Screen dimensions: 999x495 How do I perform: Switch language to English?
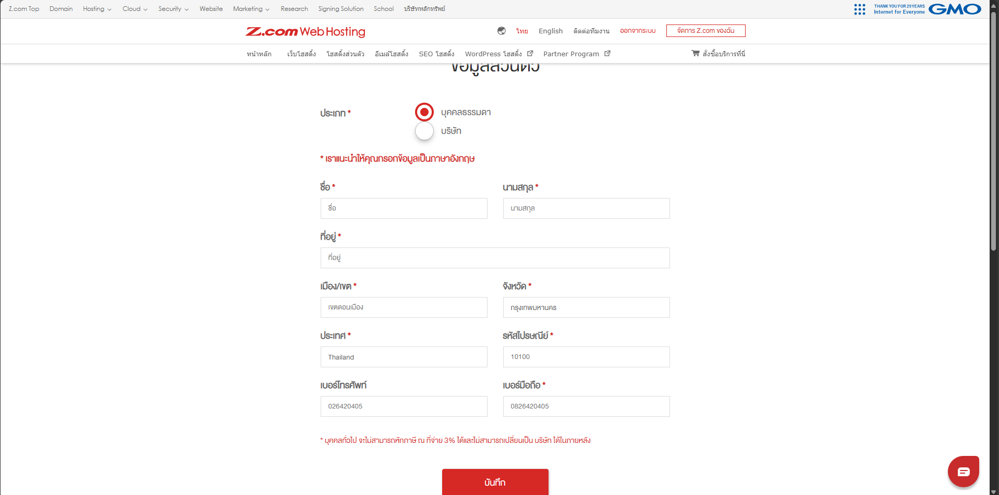(551, 31)
